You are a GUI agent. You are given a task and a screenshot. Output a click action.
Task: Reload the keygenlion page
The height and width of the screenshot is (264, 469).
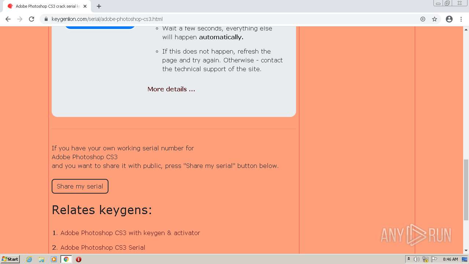pos(32,19)
